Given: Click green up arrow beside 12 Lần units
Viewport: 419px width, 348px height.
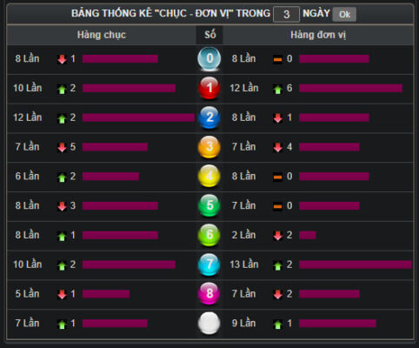Looking at the screenshot, I should pos(277,89).
